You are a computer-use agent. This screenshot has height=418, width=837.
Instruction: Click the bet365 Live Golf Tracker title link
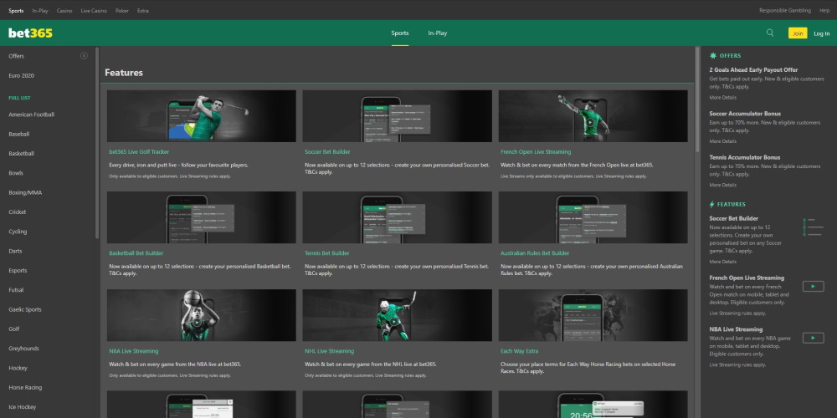pos(139,152)
